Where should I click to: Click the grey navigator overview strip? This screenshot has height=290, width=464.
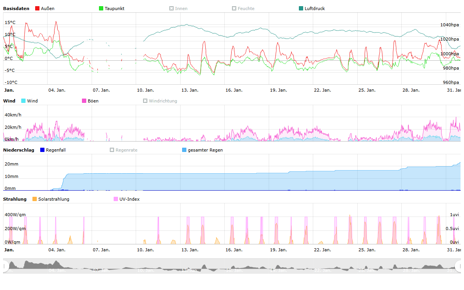click(232, 266)
